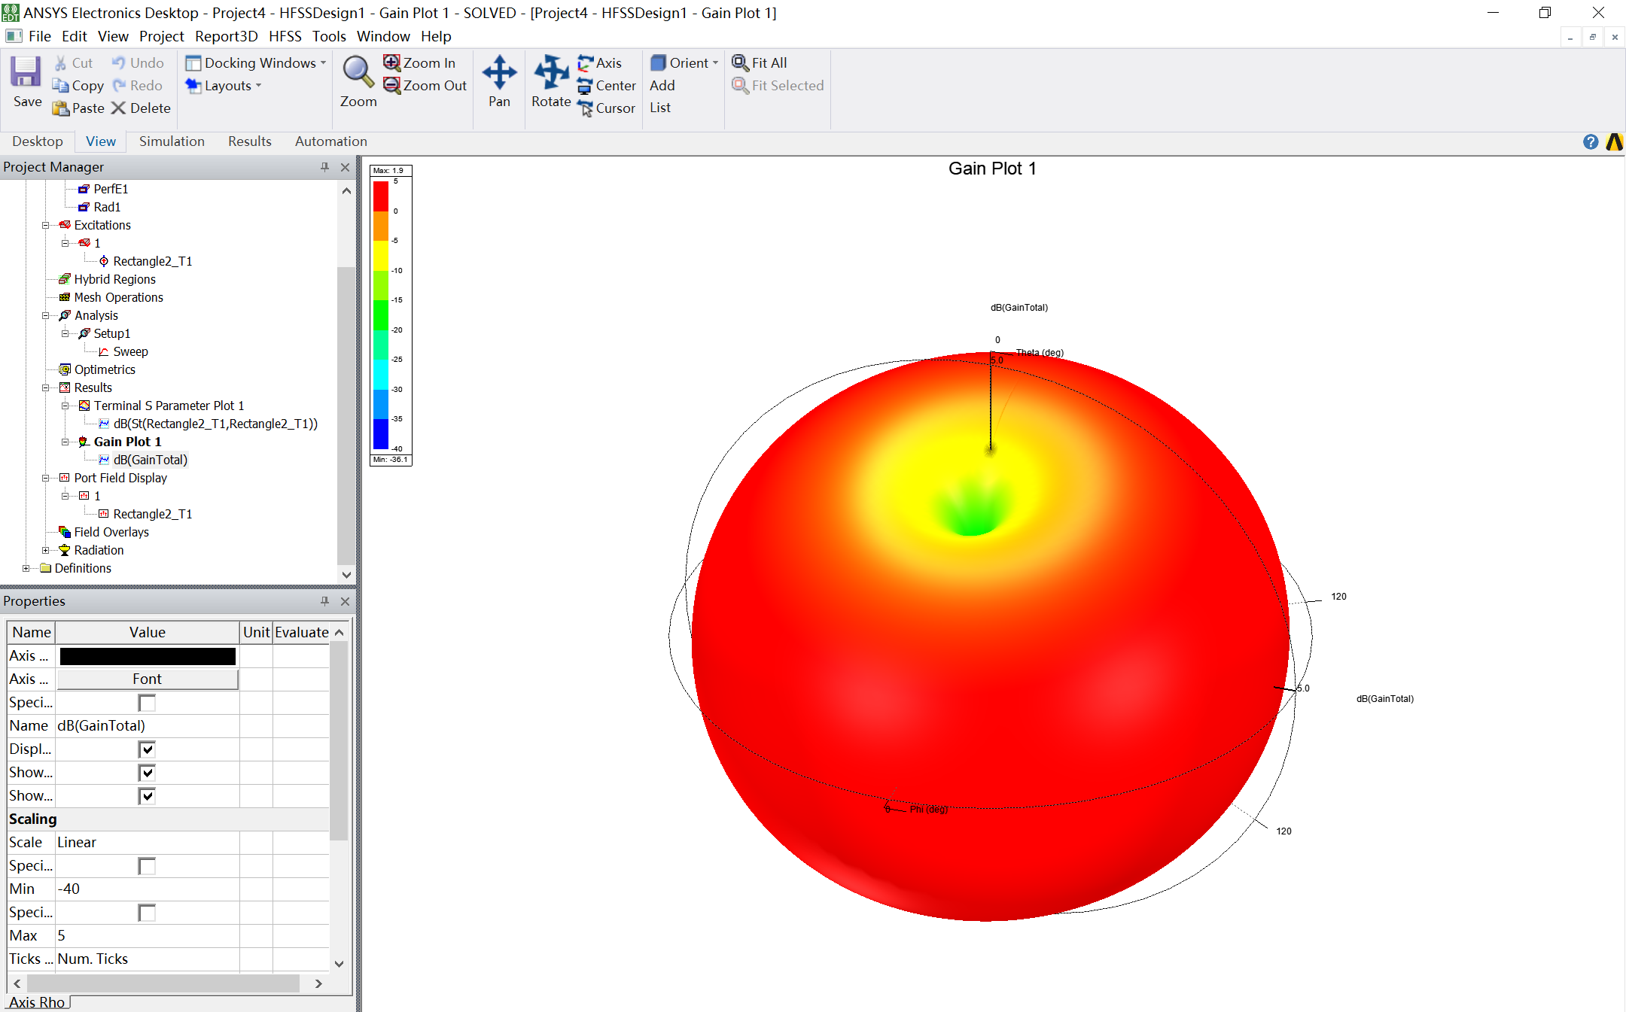The image size is (1626, 1012).
Task: Select the Zoom magnifier tool
Action: (x=358, y=73)
